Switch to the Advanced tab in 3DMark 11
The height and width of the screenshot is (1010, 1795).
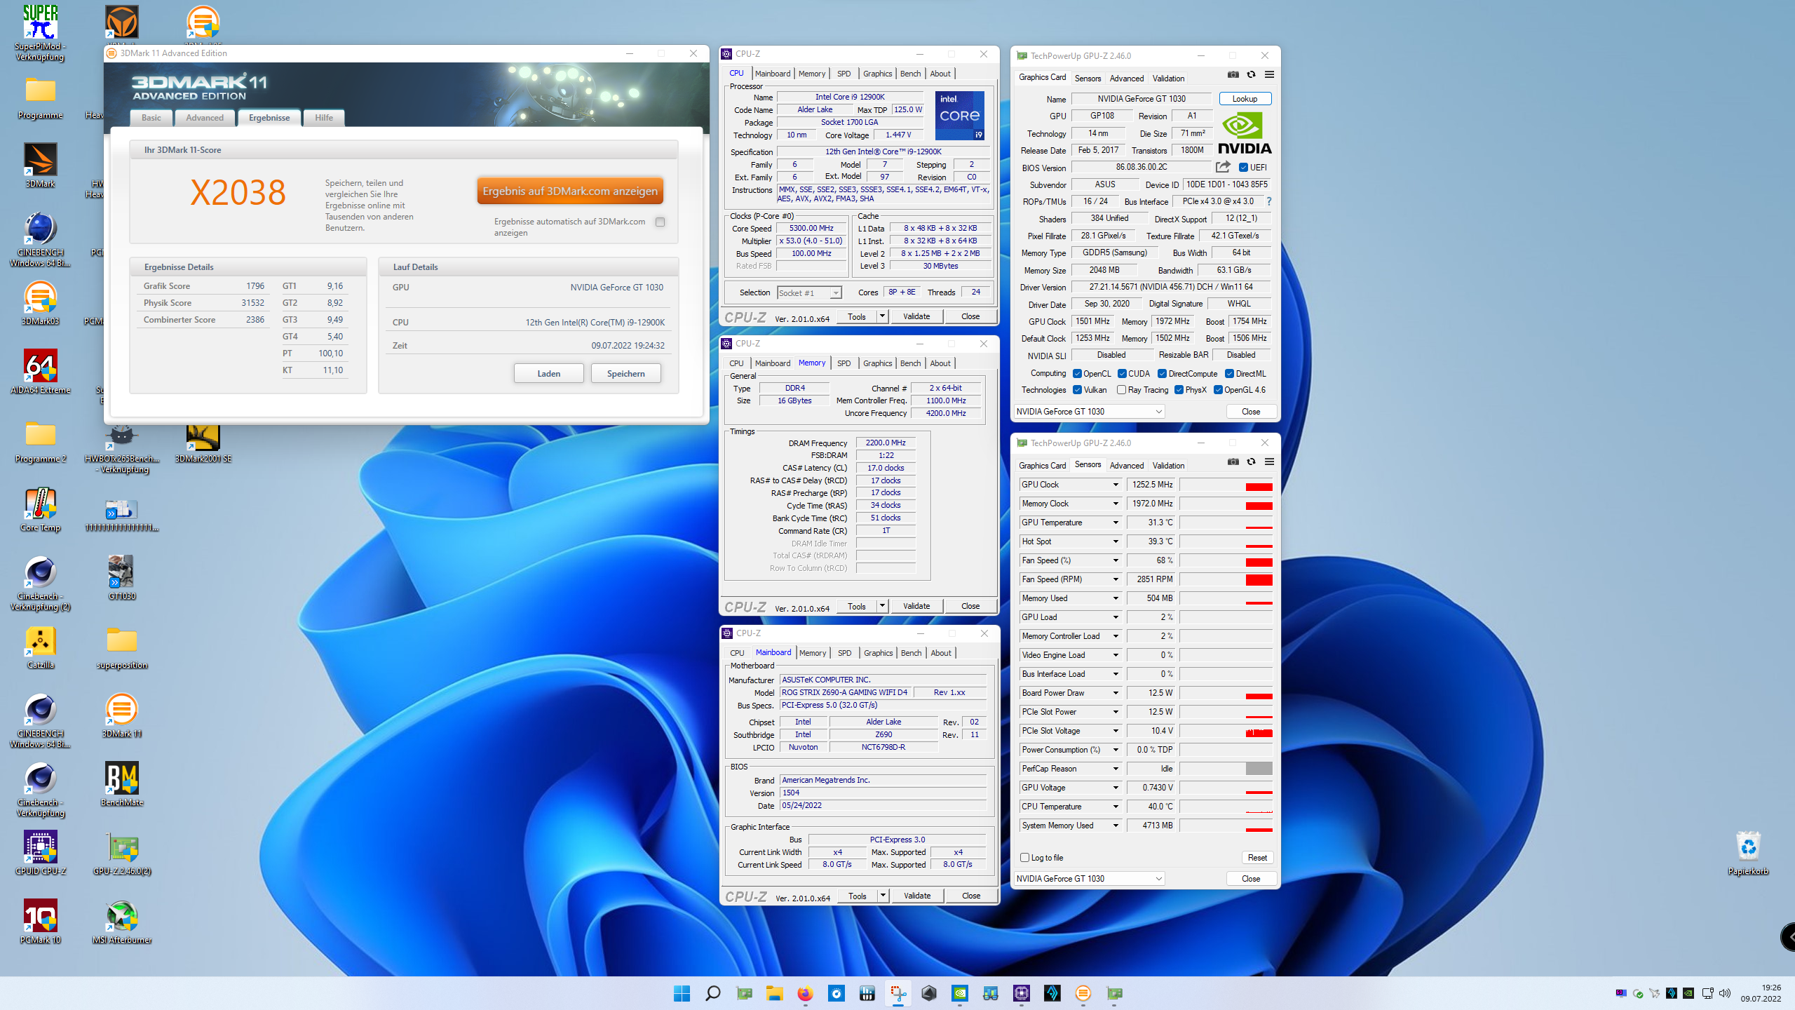click(x=205, y=118)
